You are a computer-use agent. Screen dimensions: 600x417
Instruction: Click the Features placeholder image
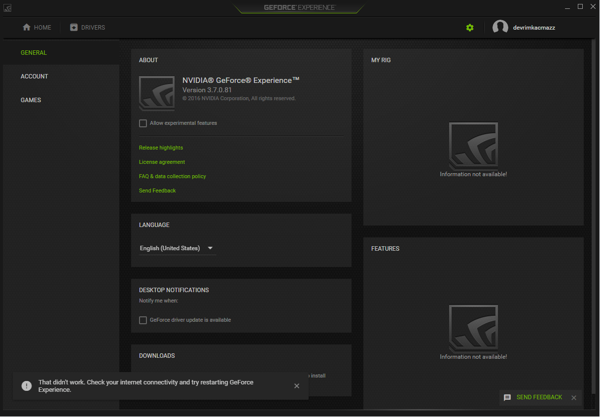tap(473, 329)
